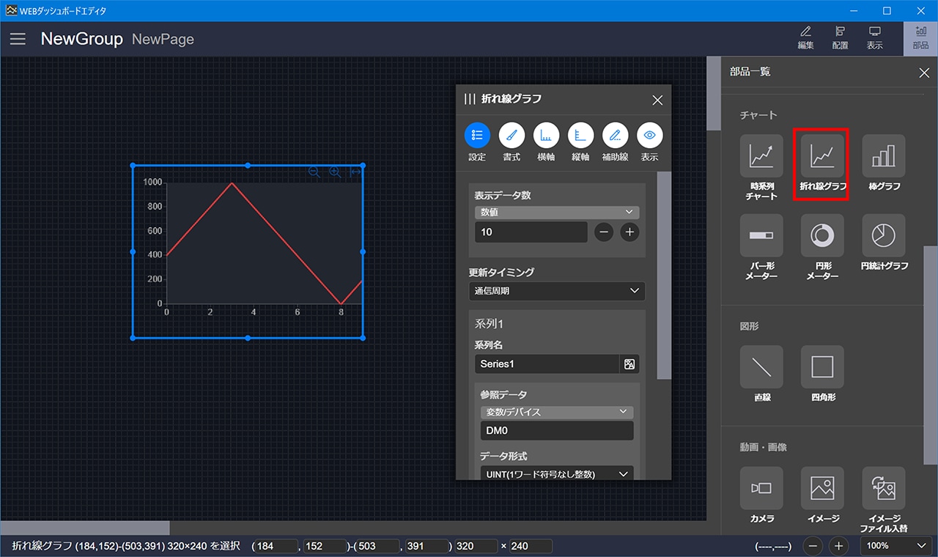Screen dimensions: 938x557
Task: Close the 部品一覧 parts list panel
Action: [924, 72]
